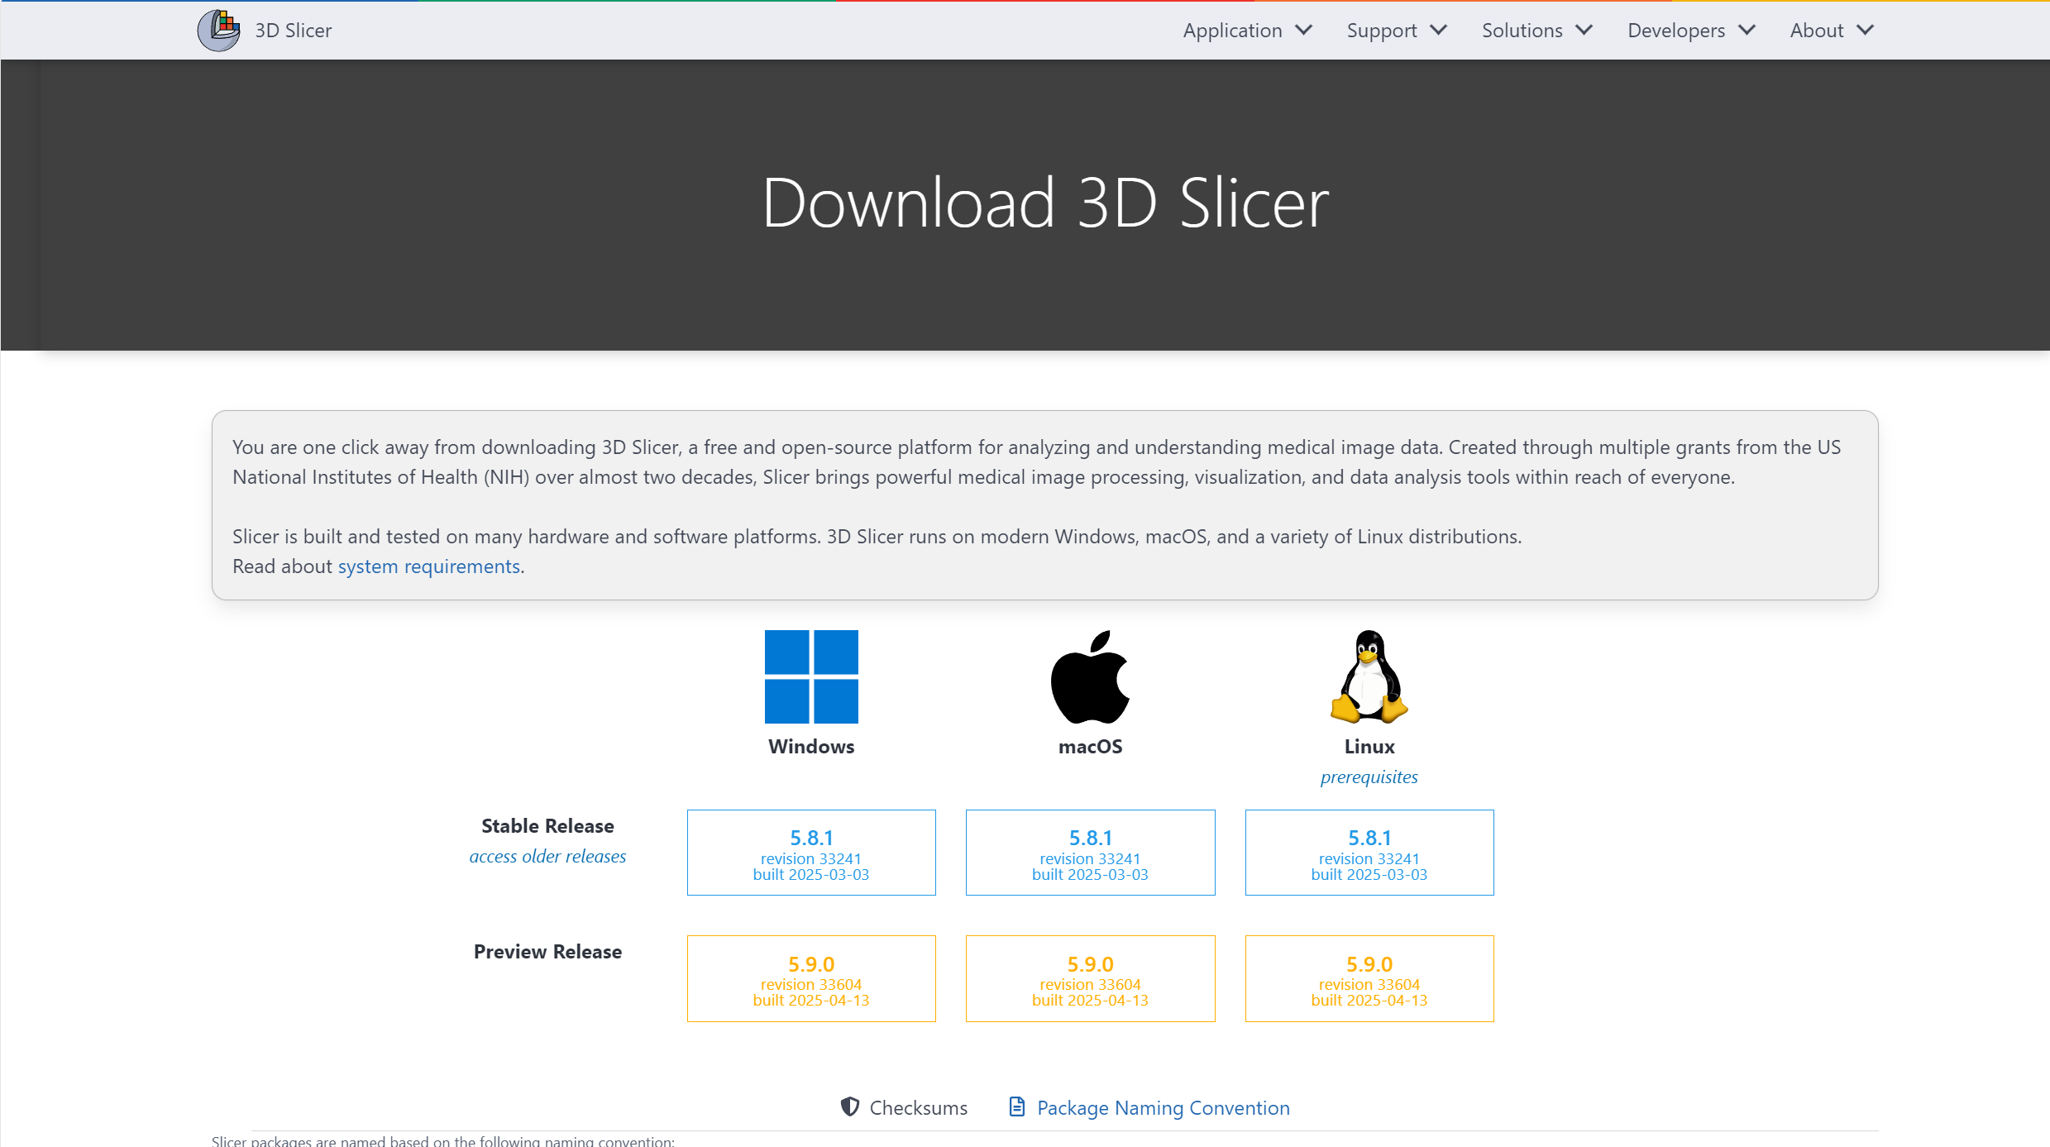Download stable 5.8.1 for macOS

(x=1090, y=852)
